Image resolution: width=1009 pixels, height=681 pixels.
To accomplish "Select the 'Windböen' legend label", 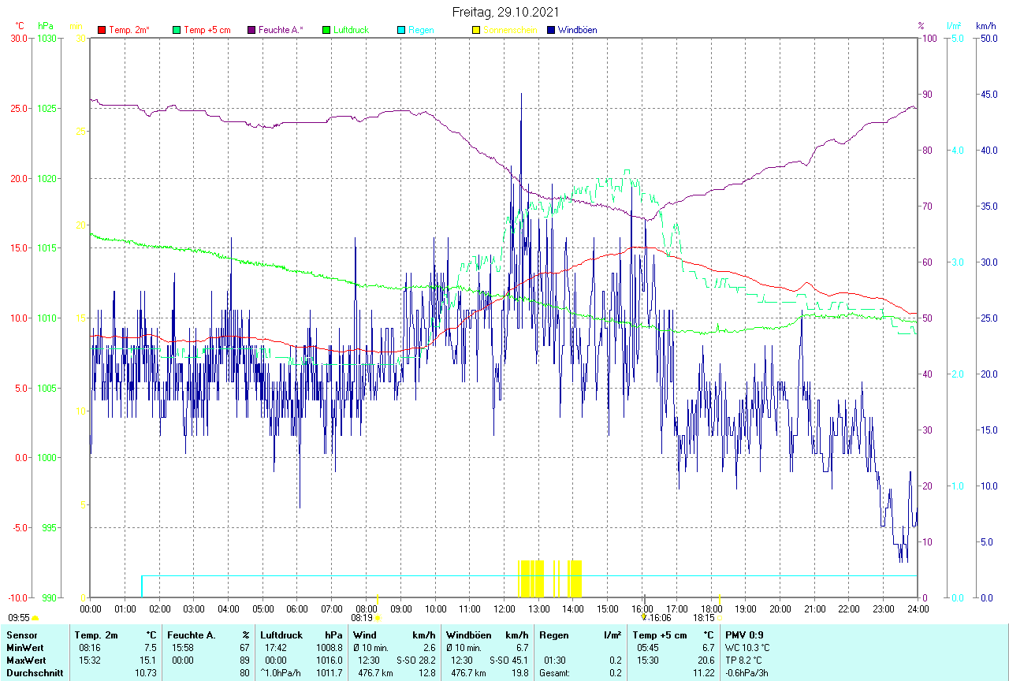I will pyautogui.click(x=577, y=30).
